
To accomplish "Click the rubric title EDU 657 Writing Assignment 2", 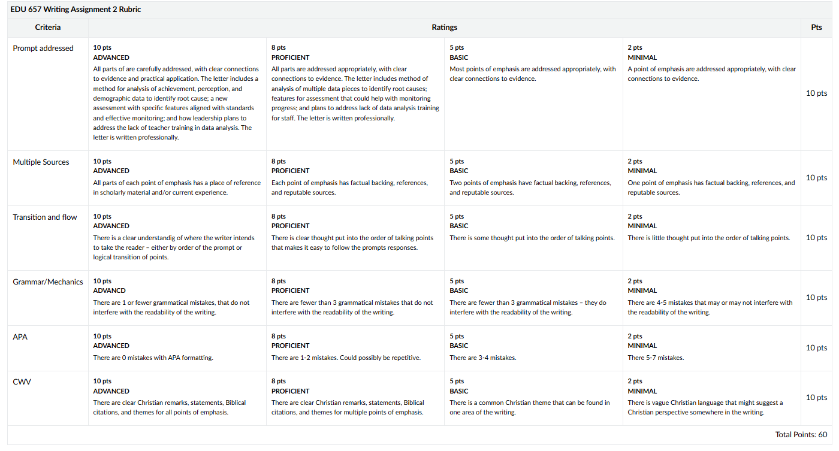I will (x=76, y=10).
